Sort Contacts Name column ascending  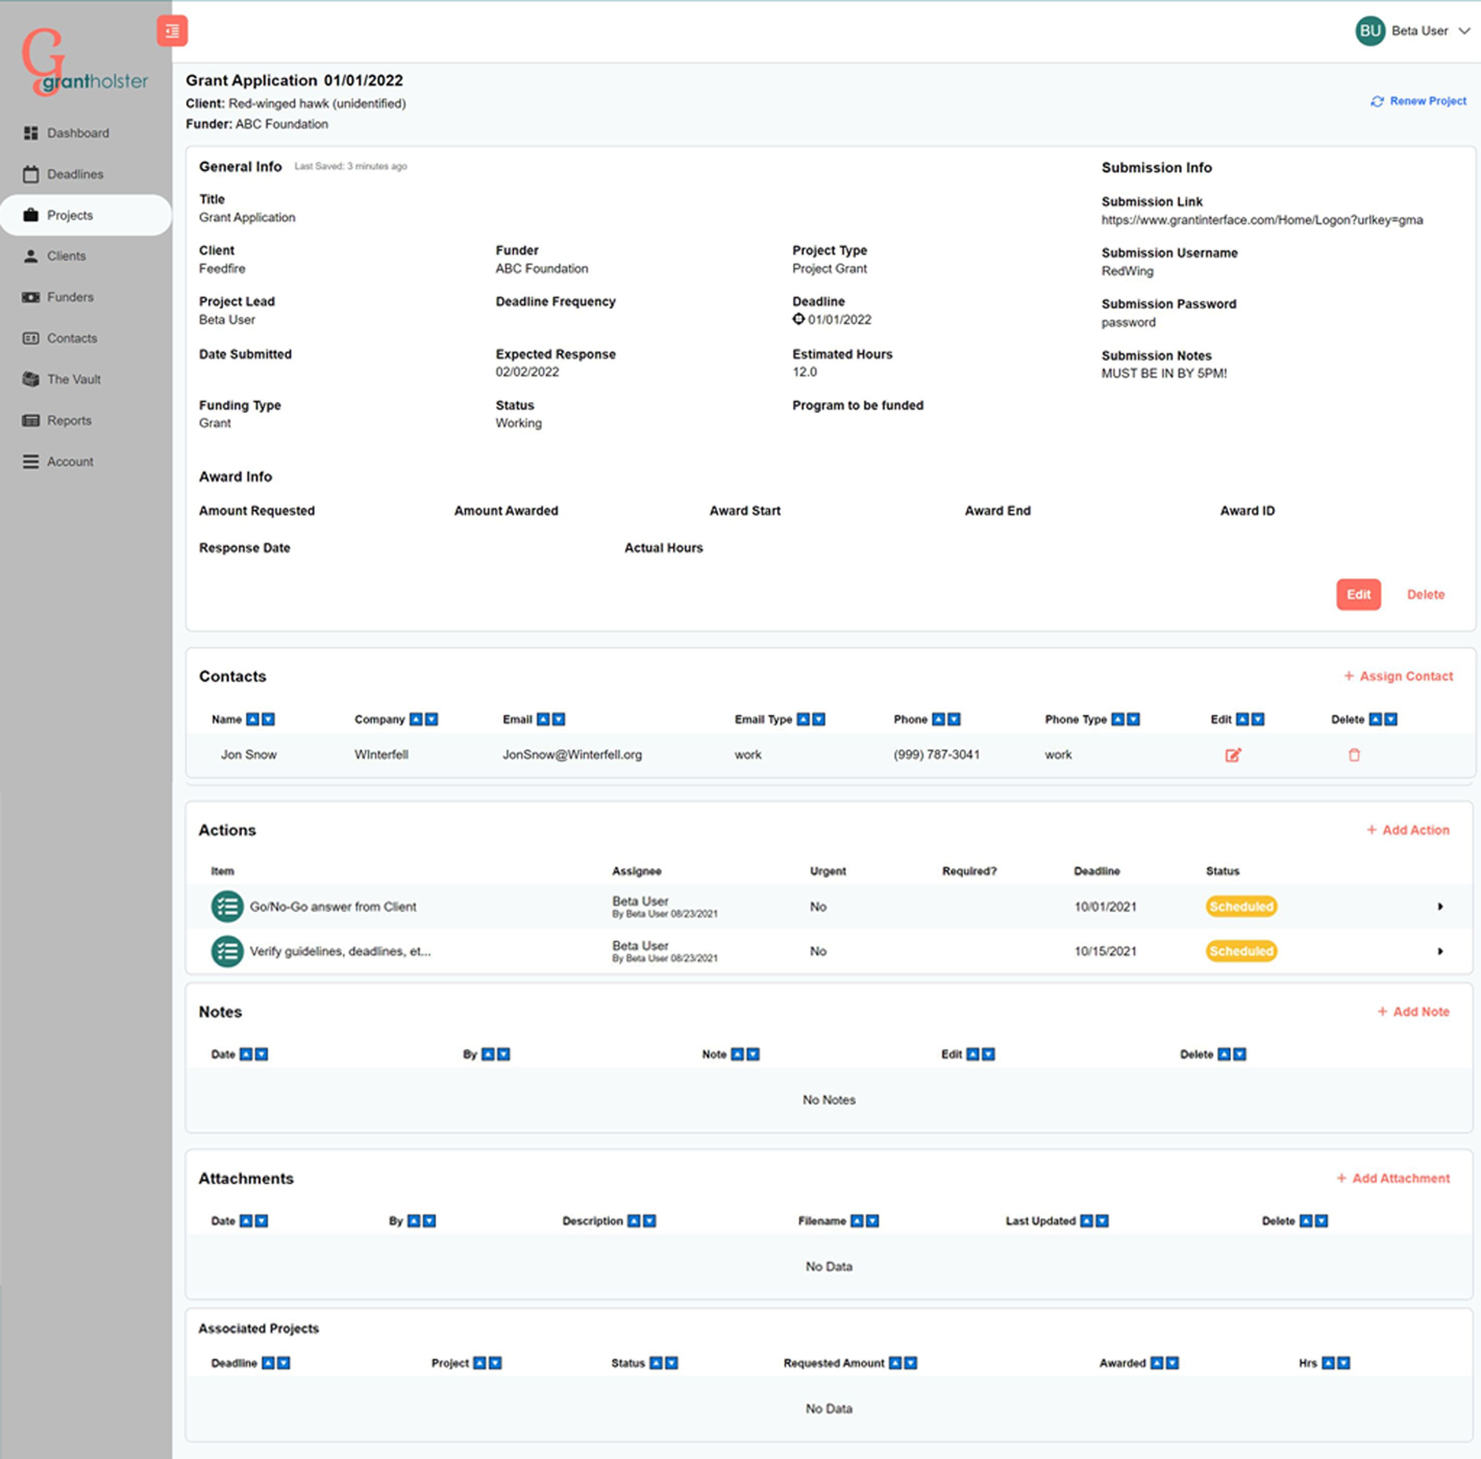252,719
